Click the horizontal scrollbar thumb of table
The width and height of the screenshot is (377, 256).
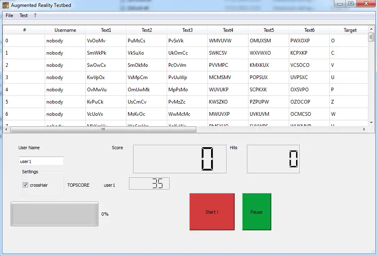tap(103, 130)
